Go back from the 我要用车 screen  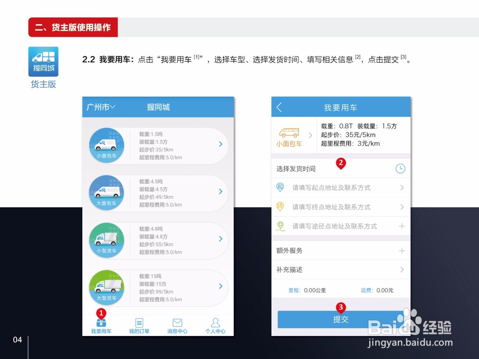(x=279, y=107)
